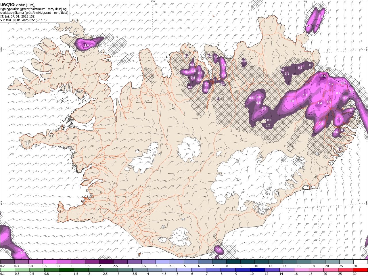Image resolution: width=368 pixels, height=276 pixels.
Task: Click the '(+11 h)' forecast offset text
Action: [41, 20]
